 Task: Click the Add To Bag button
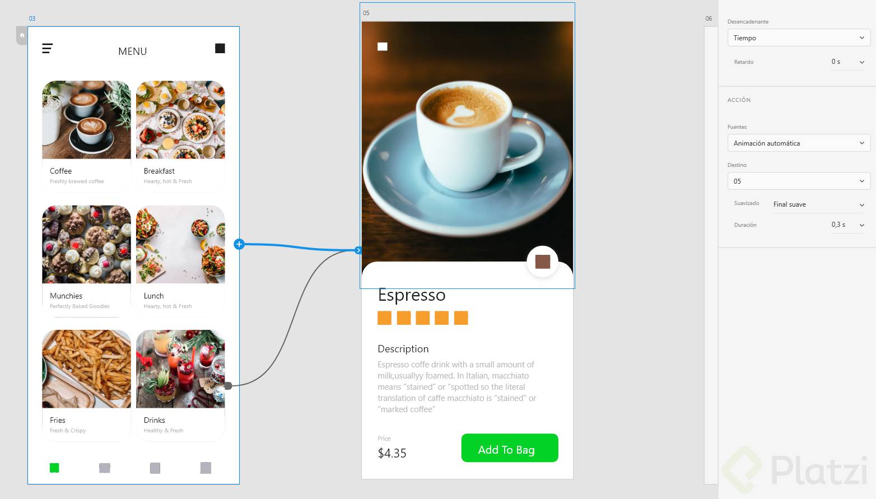(x=510, y=448)
